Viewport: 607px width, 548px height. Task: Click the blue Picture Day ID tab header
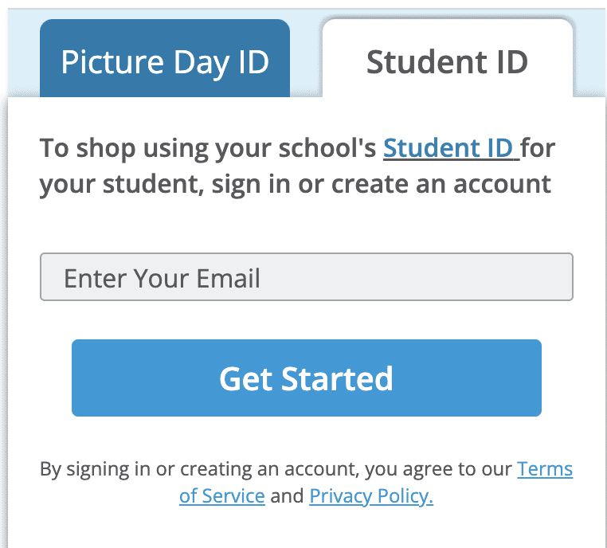pyautogui.click(x=164, y=62)
